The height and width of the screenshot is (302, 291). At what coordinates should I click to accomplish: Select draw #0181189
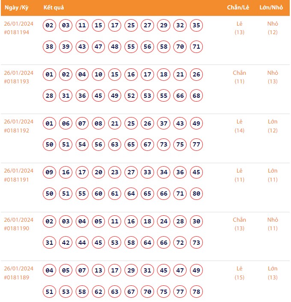(17, 277)
